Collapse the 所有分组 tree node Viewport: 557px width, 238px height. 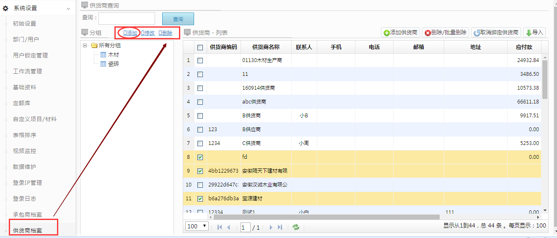(x=85, y=45)
